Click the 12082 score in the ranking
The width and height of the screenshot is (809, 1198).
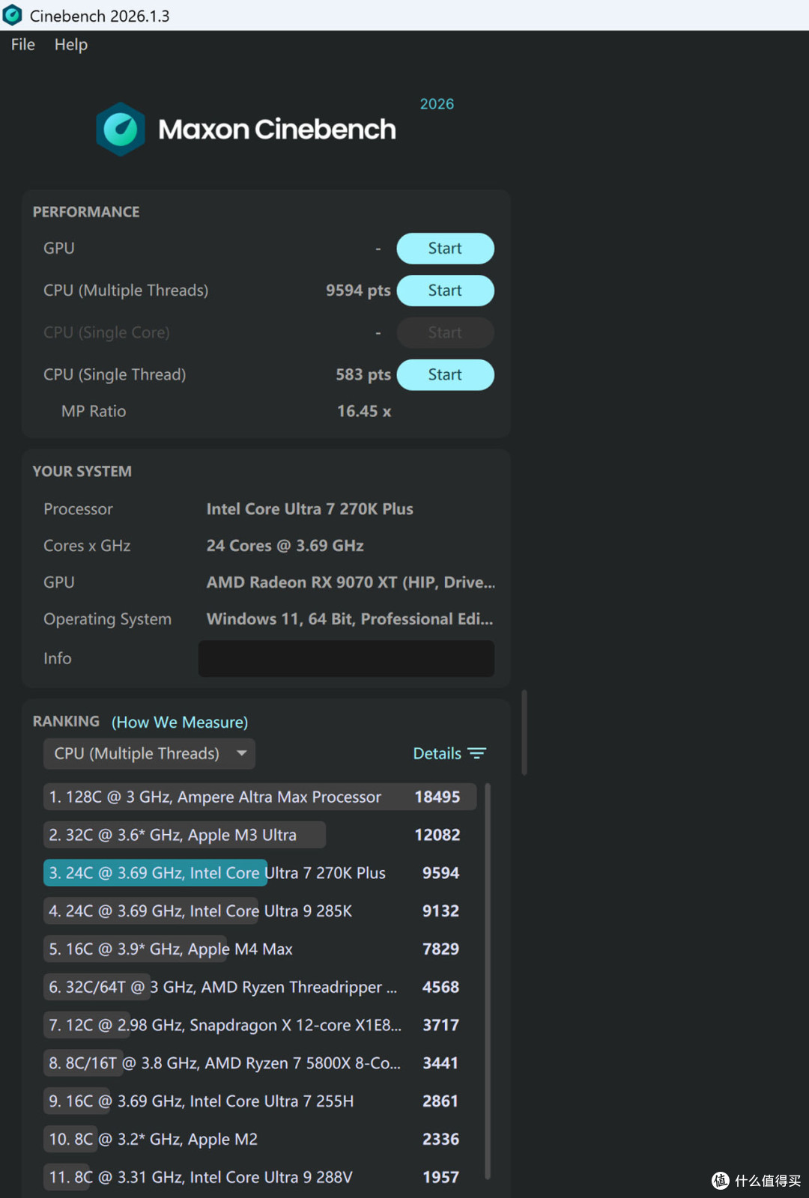[437, 835]
